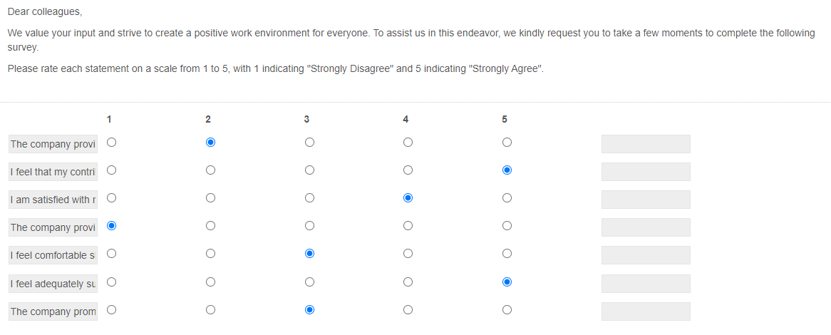This screenshot has width=831, height=335.
Task: Rate "The company prom" statement as 5
Action: [507, 310]
